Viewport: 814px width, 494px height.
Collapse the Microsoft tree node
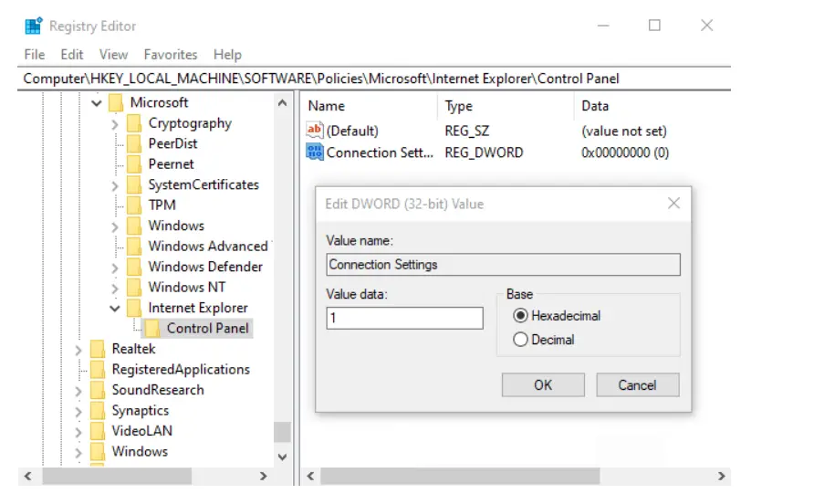[x=97, y=103]
